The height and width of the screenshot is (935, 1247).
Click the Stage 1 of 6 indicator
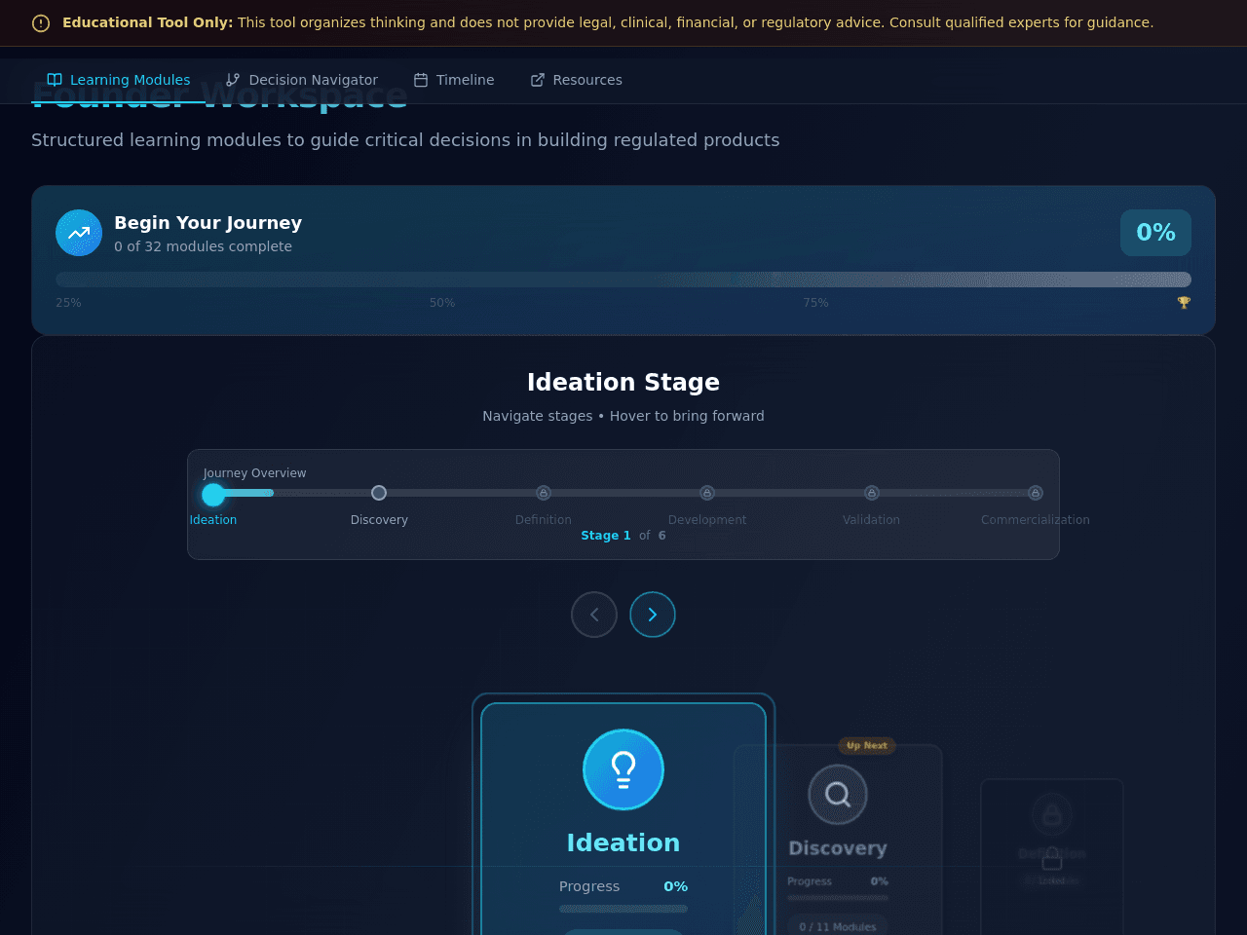(623, 536)
